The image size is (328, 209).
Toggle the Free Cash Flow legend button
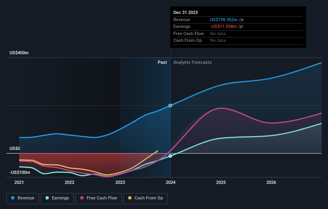point(99,198)
